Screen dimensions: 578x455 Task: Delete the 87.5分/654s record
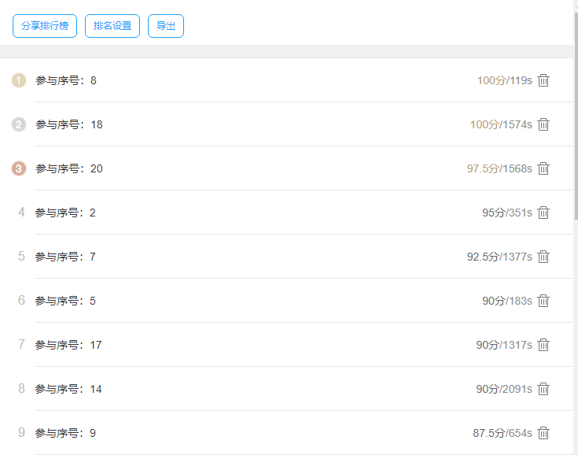pyautogui.click(x=543, y=433)
